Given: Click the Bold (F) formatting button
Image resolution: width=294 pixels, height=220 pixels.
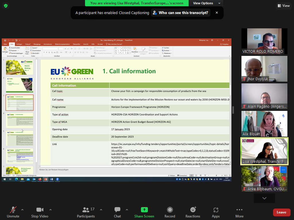Looking at the screenshot, I should (x=44, y=52).
